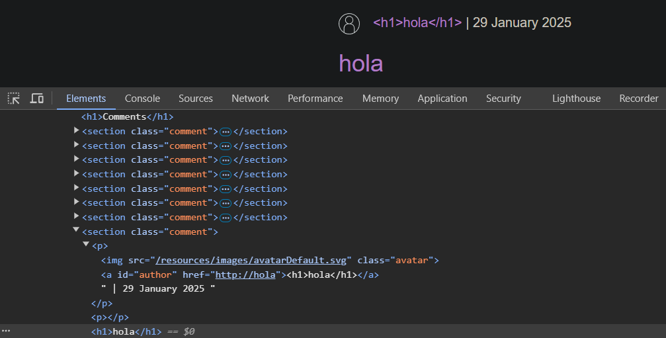Open the Network tab

point(250,99)
